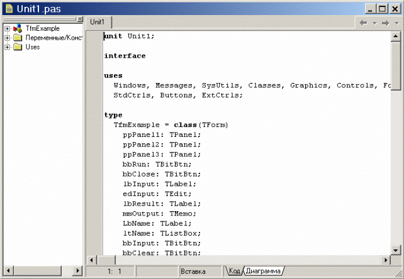Screen dimensions: 404x279
Task: Select Uses tree item label
Action: pos(33,47)
